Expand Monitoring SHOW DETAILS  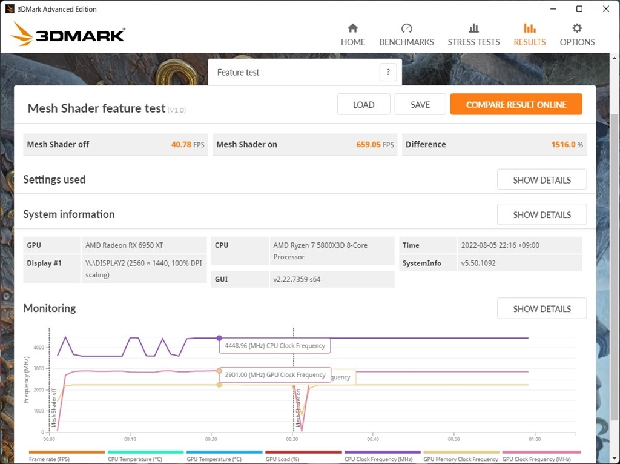tap(542, 308)
